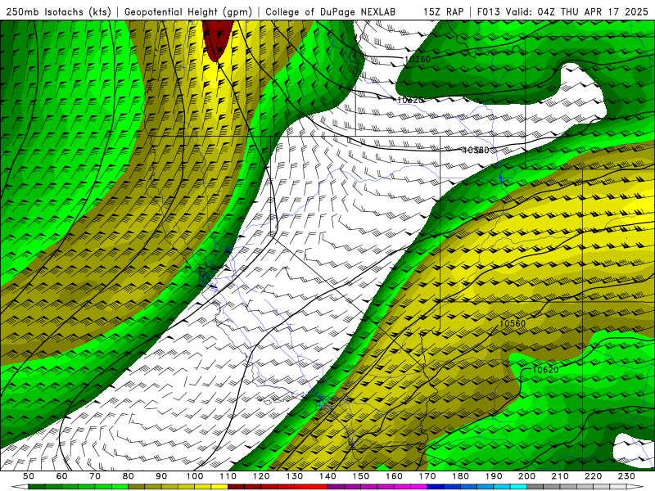Viewport: 655px width, 491px height.
Task: Click the 200 value on the color scale
Action: 526,476
